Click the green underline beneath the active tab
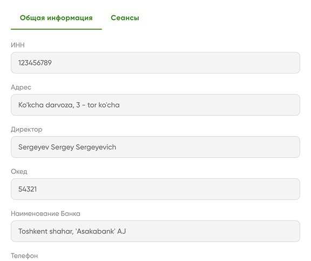Viewport: 311px width, 261px height. click(x=56, y=29)
